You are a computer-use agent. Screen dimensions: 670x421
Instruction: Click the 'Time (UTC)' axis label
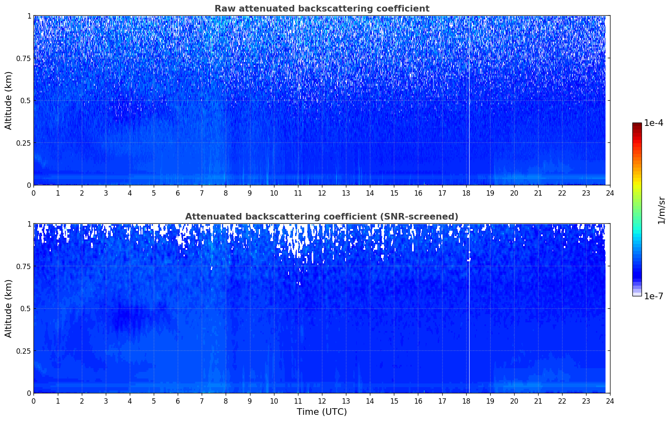pyautogui.click(x=322, y=412)
